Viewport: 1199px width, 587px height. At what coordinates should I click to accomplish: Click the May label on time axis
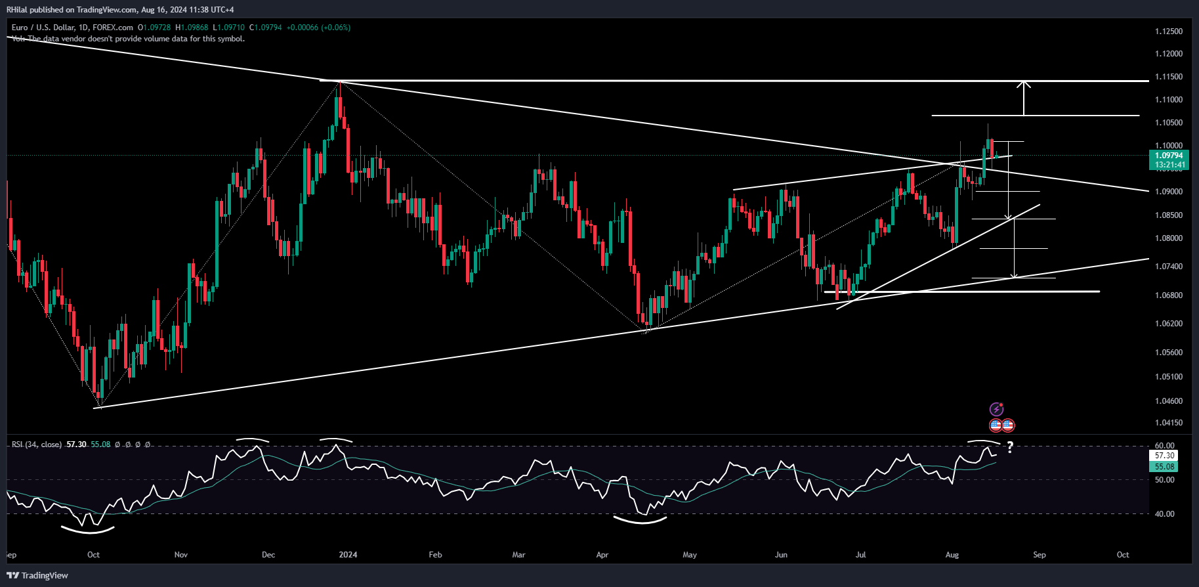(x=690, y=555)
